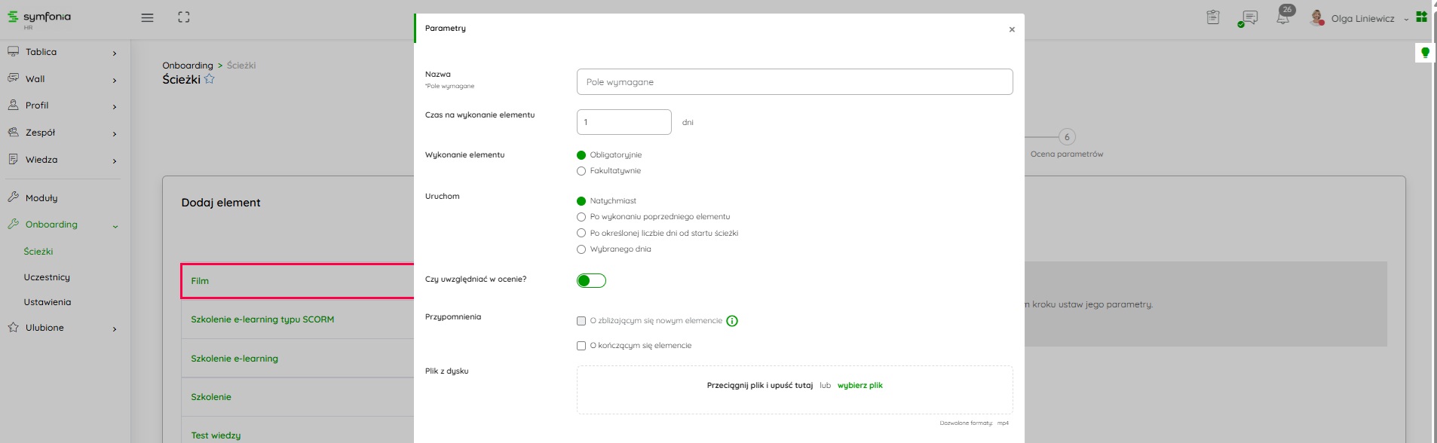Check the O kończącym się elemencie box
Viewport: 1437px width, 443px height.
(x=581, y=346)
